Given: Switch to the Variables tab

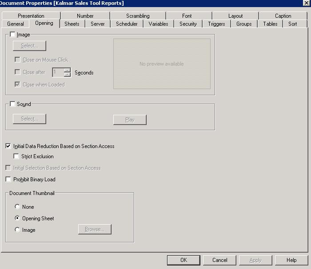Looking at the screenshot, I should point(158,24).
